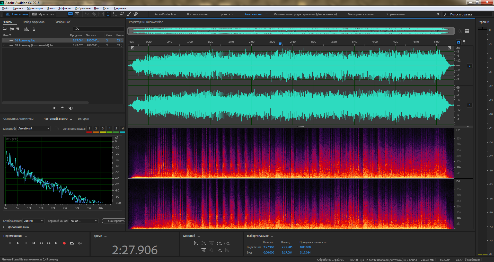This screenshot has width=494, height=262.
Task: Select the Marquee selection tool
Action: [x=115, y=14]
